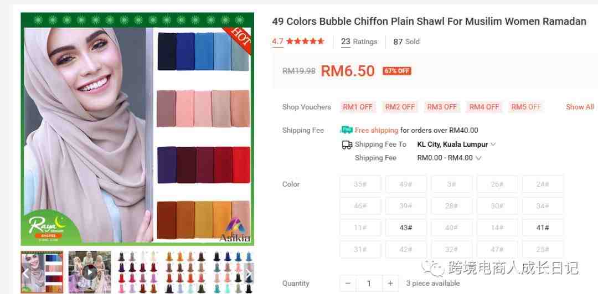Click the free shipping truck icon

(x=346, y=130)
